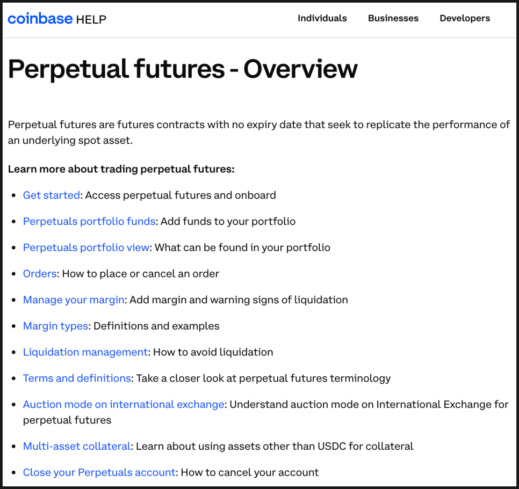
Task: Visit the Orders help link
Action: point(40,273)
